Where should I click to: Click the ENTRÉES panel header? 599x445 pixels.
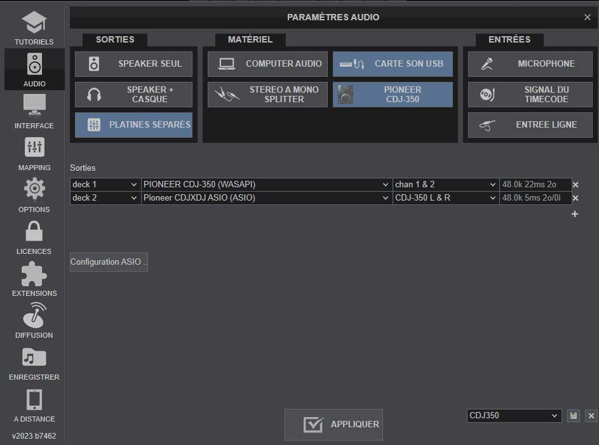click(x=509, y=40)
